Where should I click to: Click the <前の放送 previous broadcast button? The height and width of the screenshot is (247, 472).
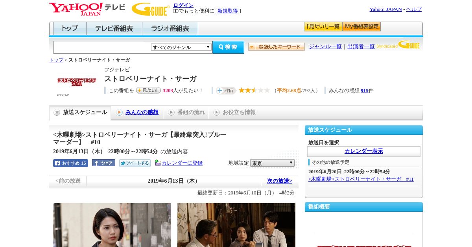pos(68,181)
